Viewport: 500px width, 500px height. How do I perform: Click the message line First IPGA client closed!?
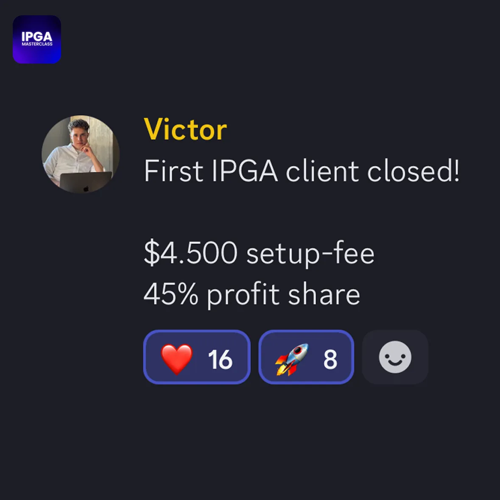tap(302, 171)
